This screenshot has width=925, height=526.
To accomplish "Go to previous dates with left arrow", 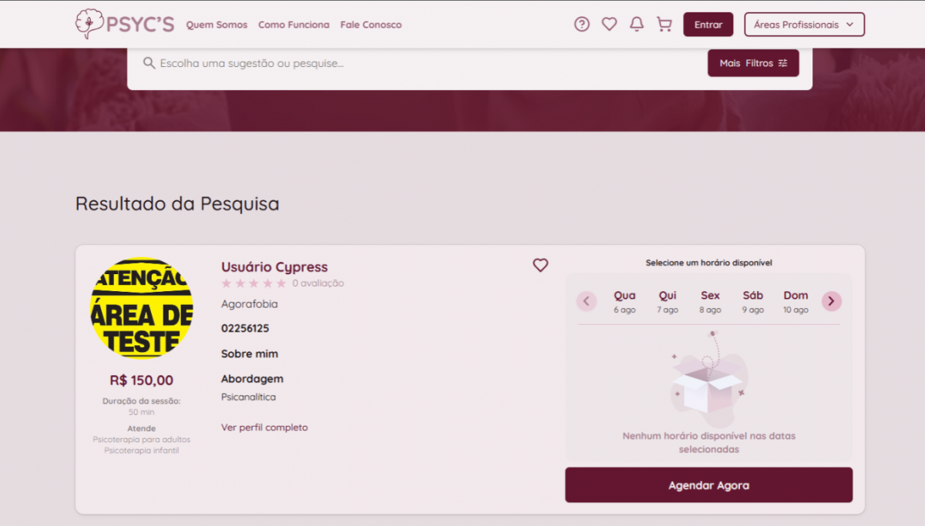I will click(x=587, y=301).
